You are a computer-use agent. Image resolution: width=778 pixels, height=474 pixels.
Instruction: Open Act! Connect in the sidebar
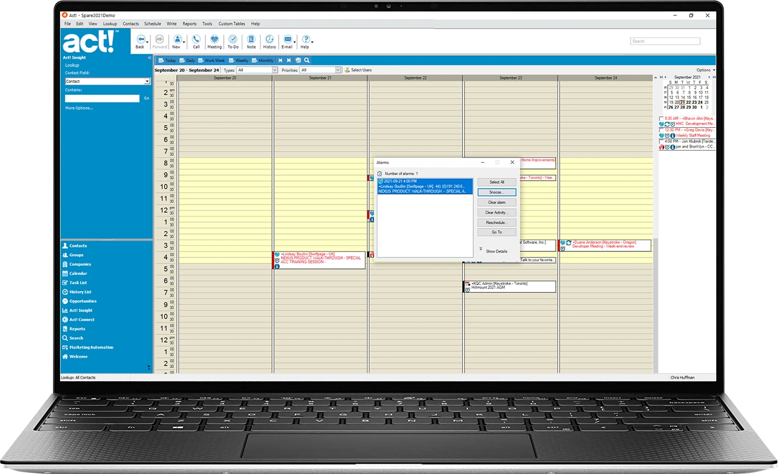coord(79,320)
